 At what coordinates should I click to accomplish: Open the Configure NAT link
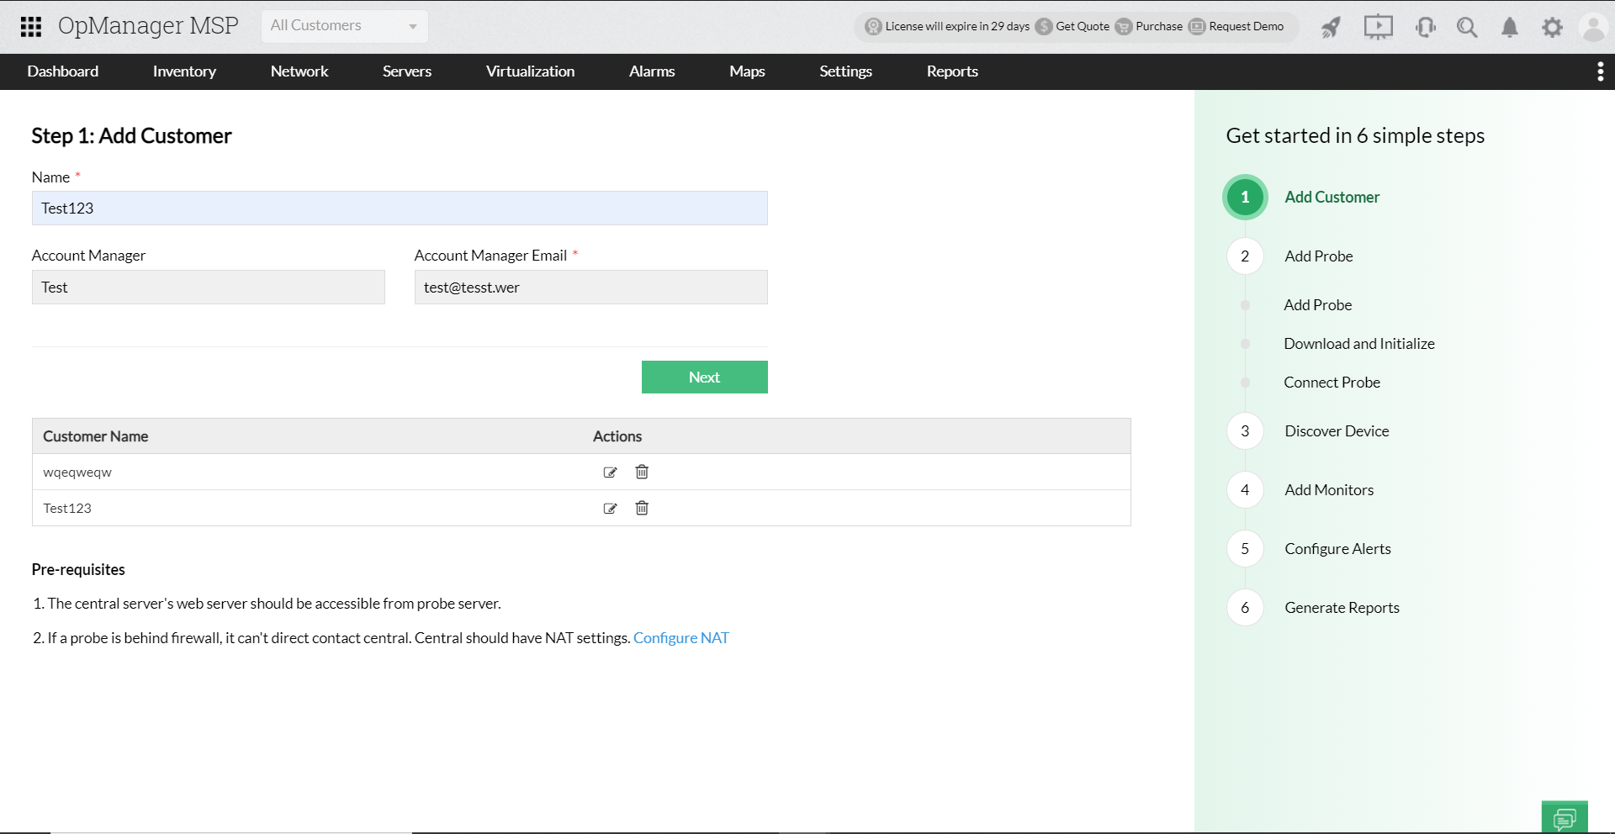(681, 637)
